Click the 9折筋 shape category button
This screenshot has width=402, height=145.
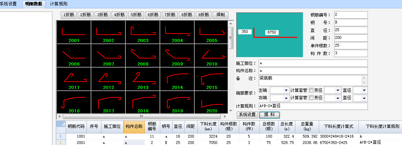203,15
